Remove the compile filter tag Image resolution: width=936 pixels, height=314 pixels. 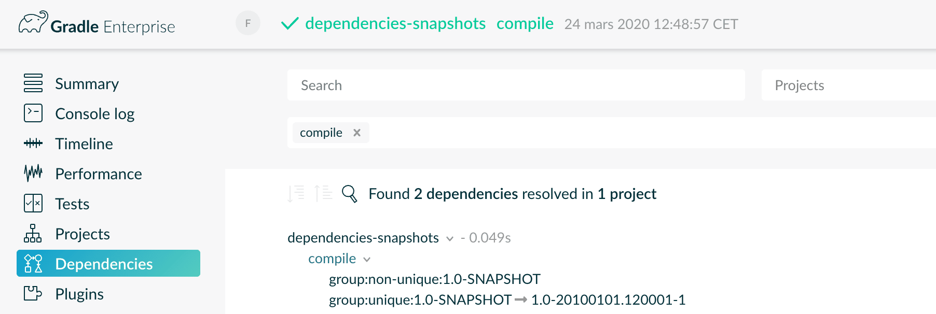click(357, 133)
